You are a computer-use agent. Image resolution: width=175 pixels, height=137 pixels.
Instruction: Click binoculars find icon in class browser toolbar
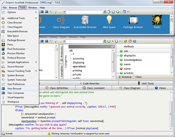[x=105, y=41]
